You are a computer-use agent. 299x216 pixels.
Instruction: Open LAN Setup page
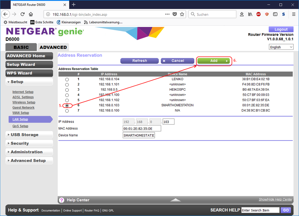[20, 119]
